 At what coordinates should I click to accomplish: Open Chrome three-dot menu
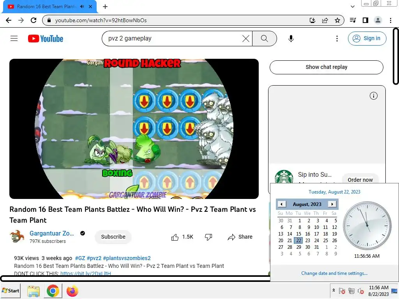pos(390,20)
